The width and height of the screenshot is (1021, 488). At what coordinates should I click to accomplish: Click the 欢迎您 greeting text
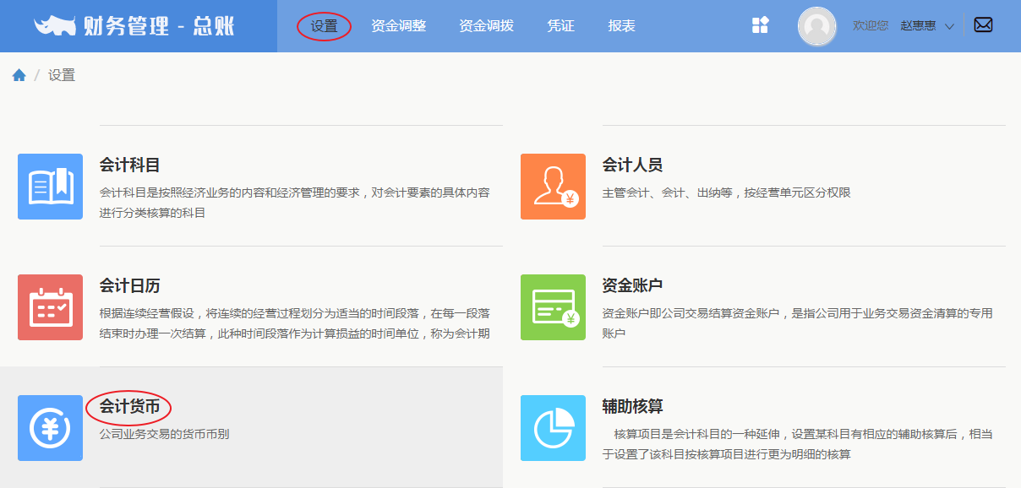click(x=871, y=26)
